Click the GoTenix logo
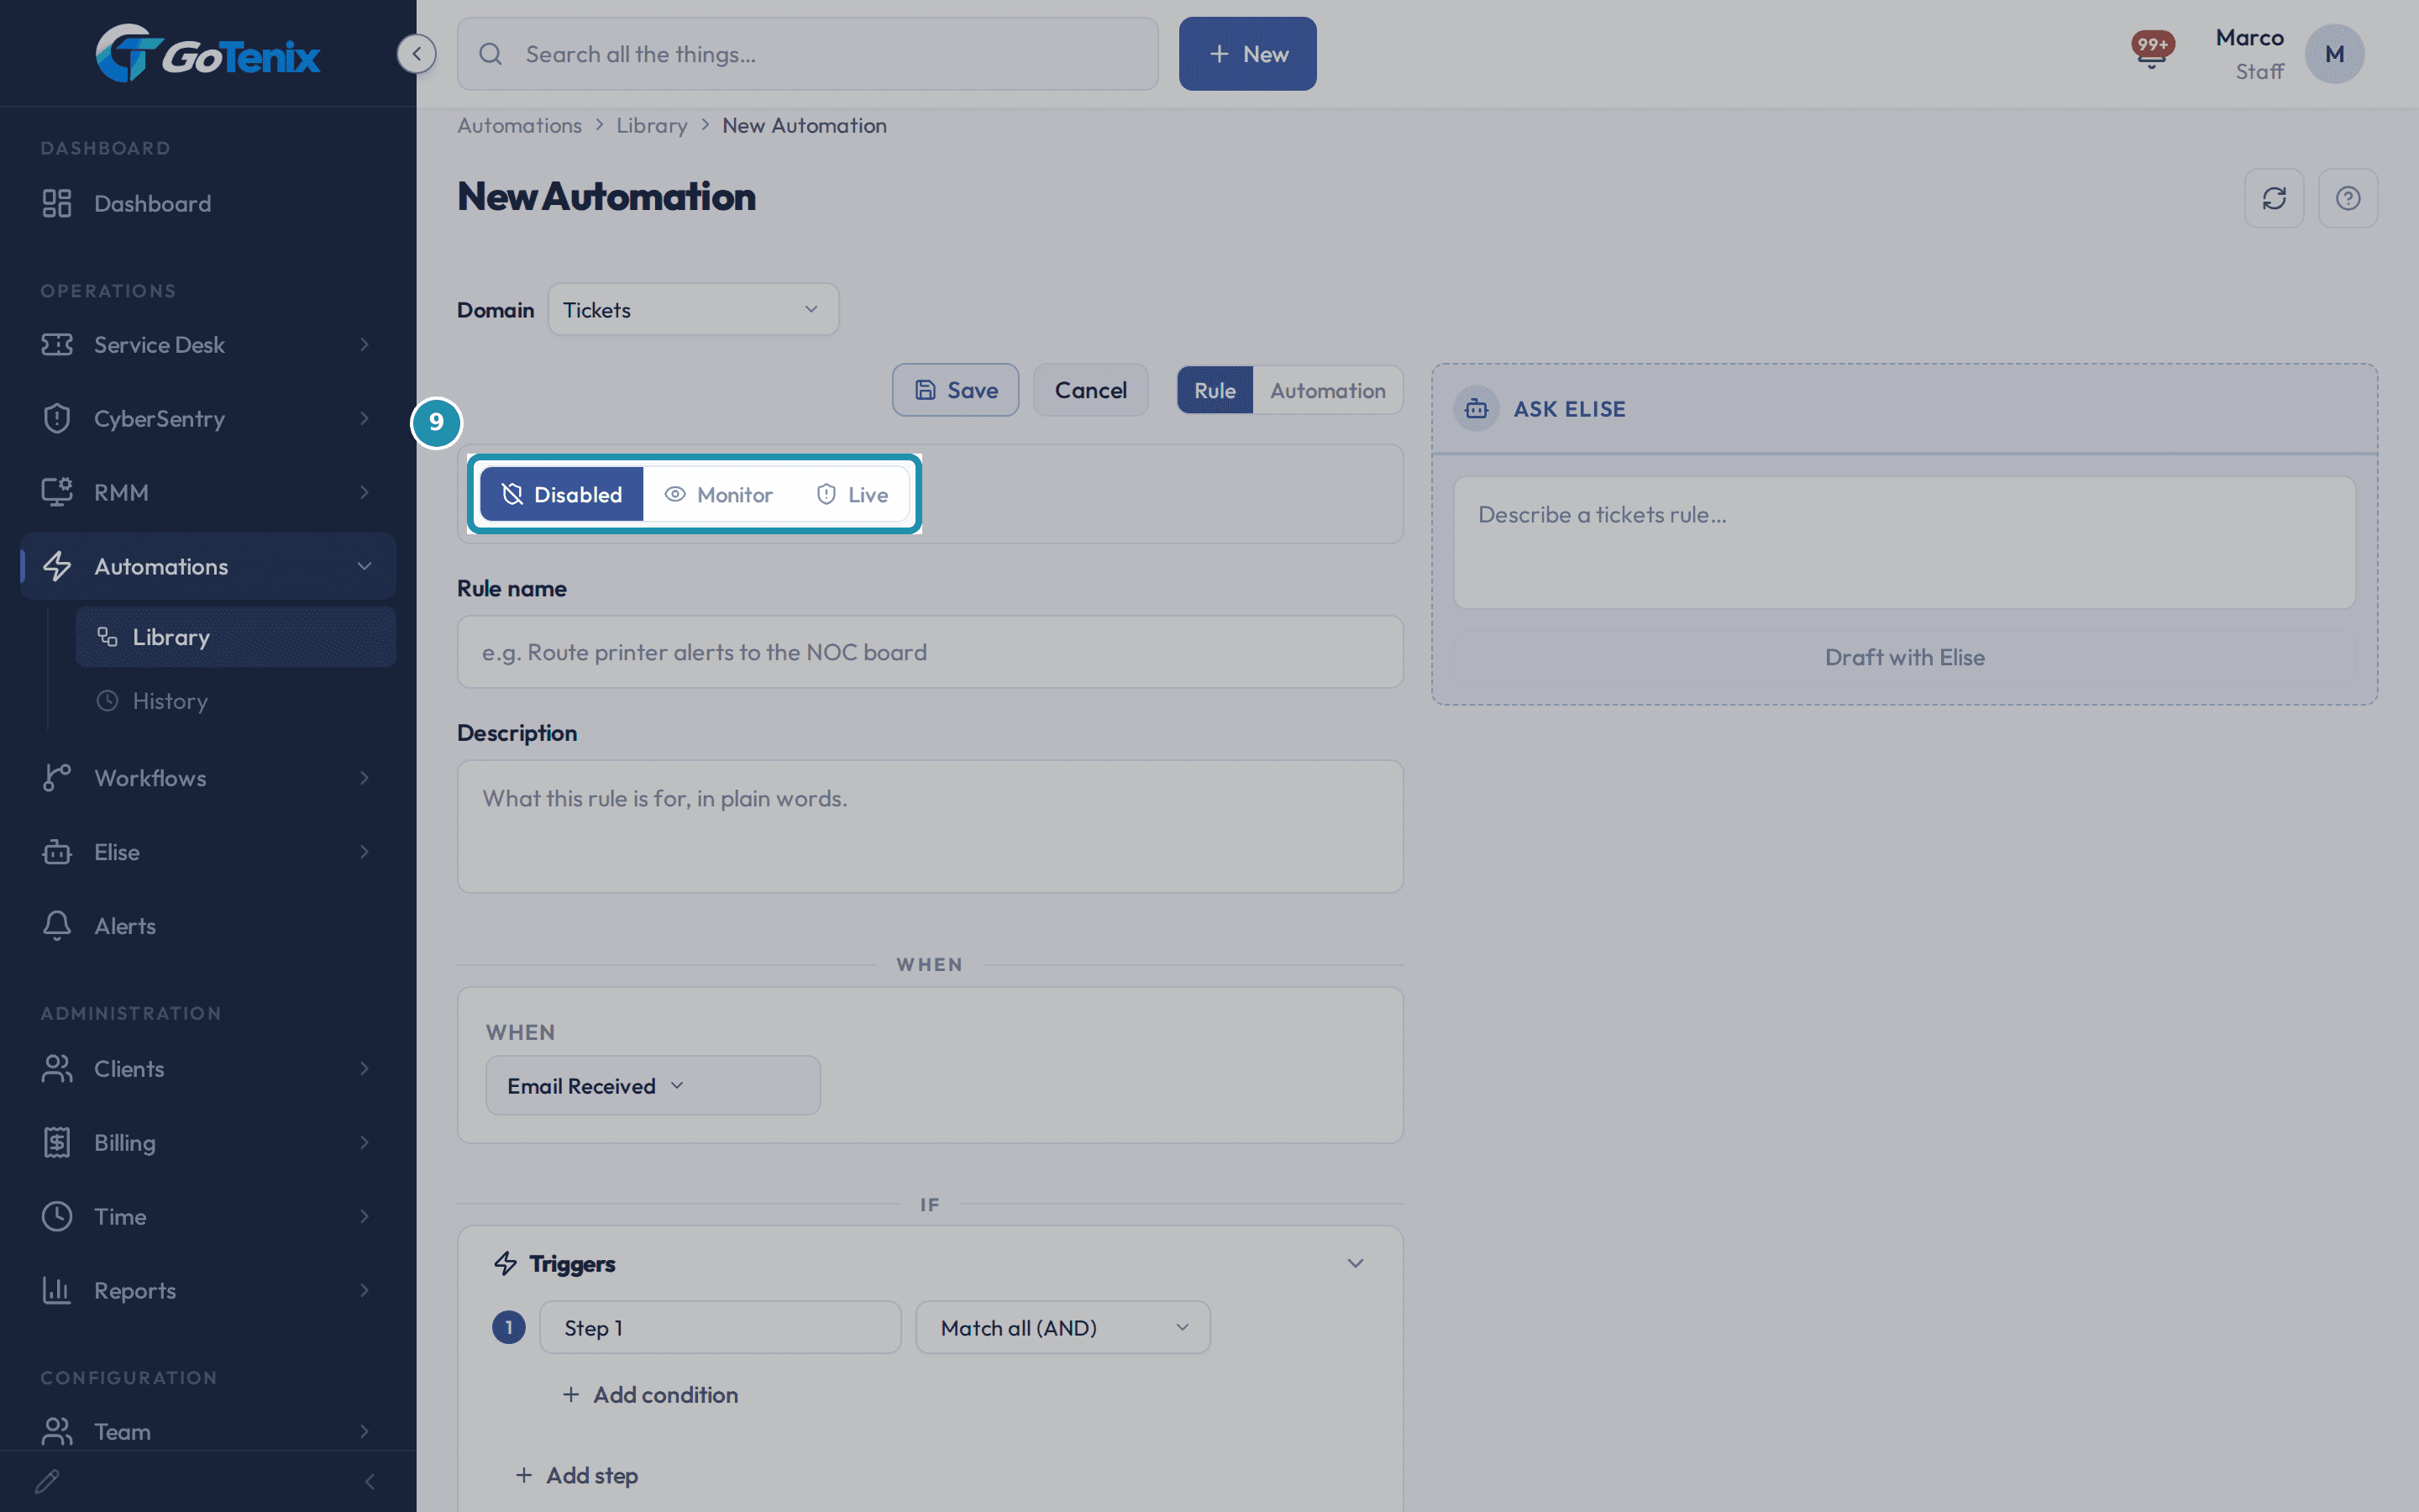 (208, 54)
